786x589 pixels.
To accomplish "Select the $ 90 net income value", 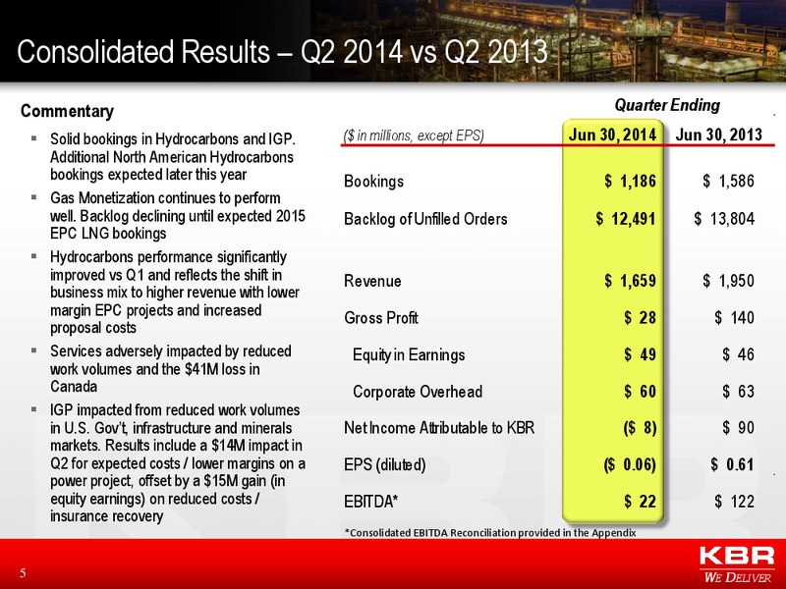I will click(739, 428).
